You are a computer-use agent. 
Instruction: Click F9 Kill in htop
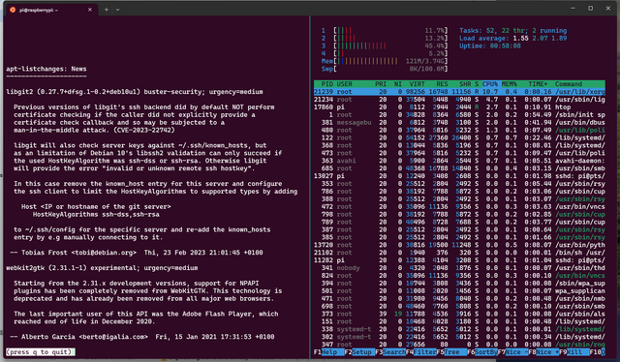coord(574,351)
